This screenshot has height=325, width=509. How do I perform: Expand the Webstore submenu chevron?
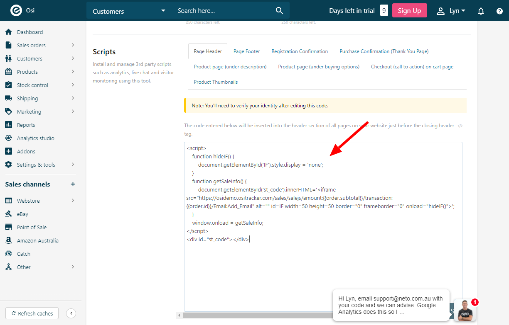73,201
